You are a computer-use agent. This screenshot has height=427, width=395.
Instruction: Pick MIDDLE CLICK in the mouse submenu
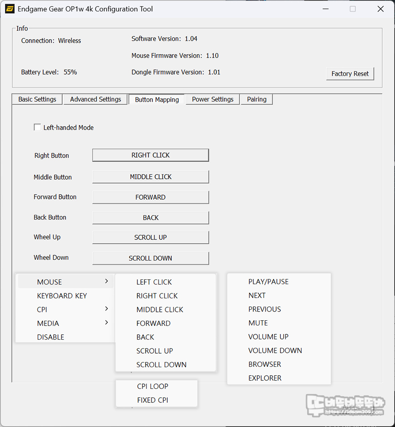[x=165, y=310]
